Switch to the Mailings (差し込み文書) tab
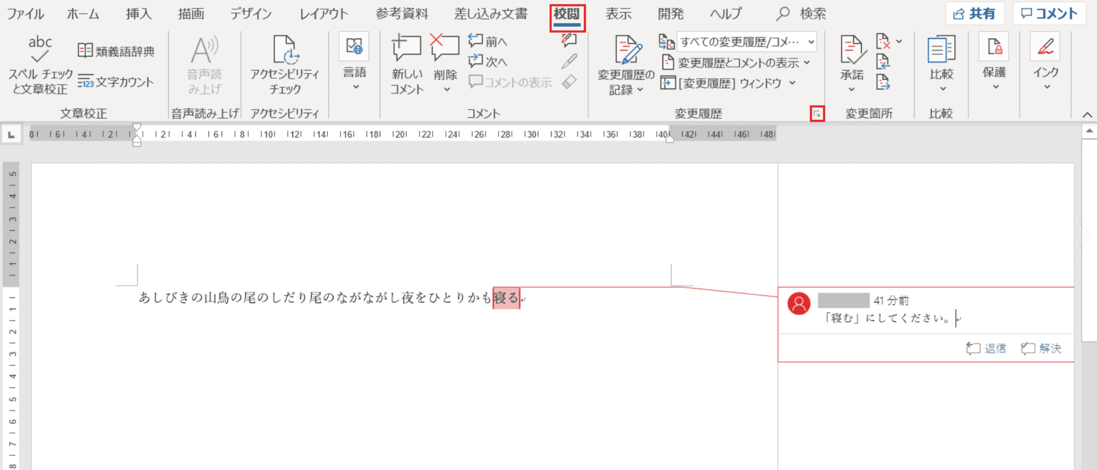Image resolution: width=1097 pixels, height=470 pixels. [491, 14]
